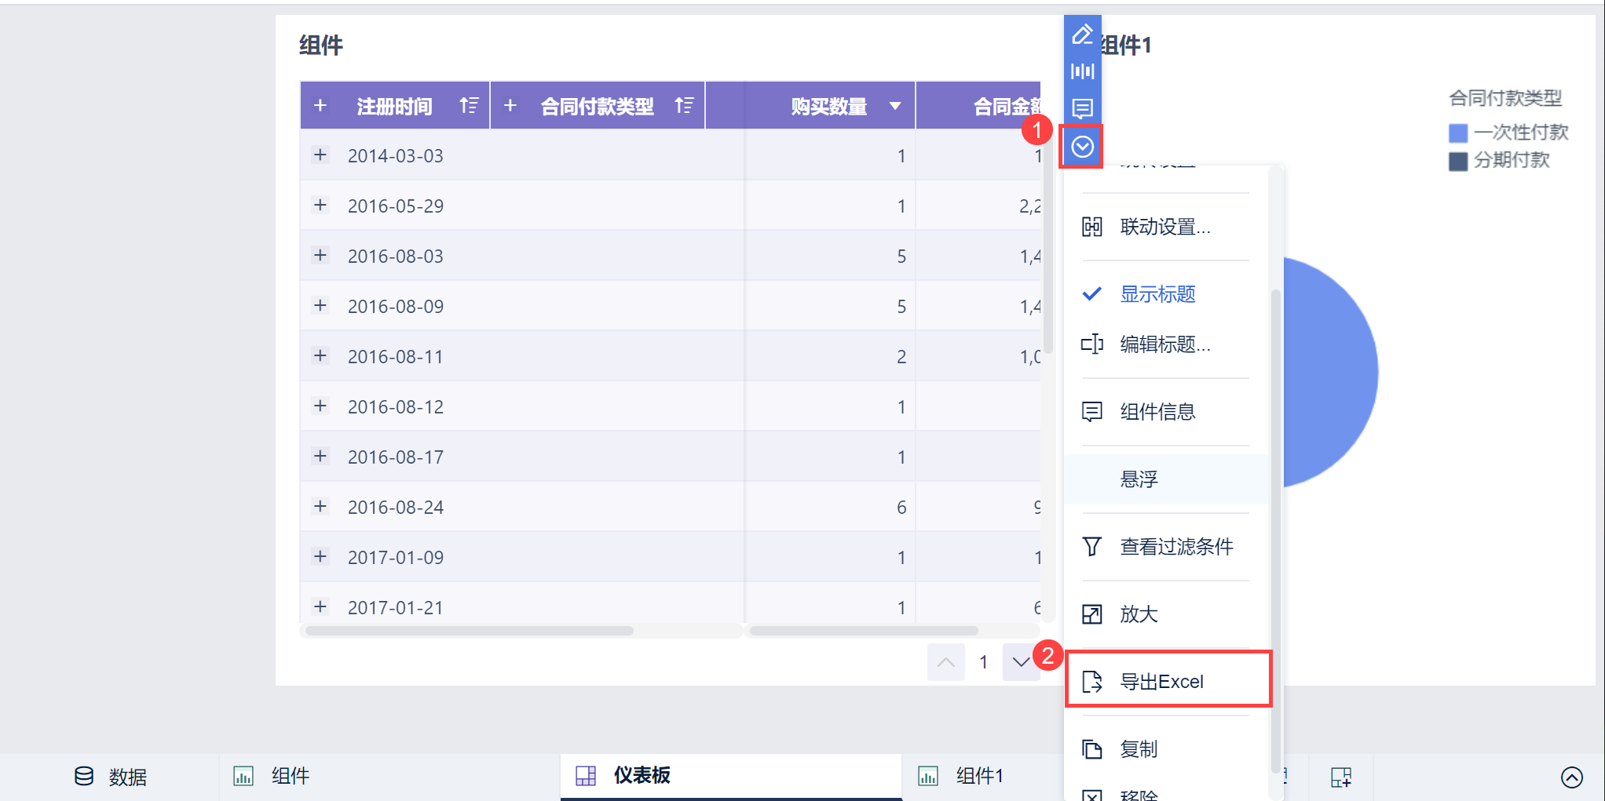The height and width of the screenshot is (801, 1605).
Task: Click the plus icon beside 注册时间 header
Action: (x=320, y=105)
